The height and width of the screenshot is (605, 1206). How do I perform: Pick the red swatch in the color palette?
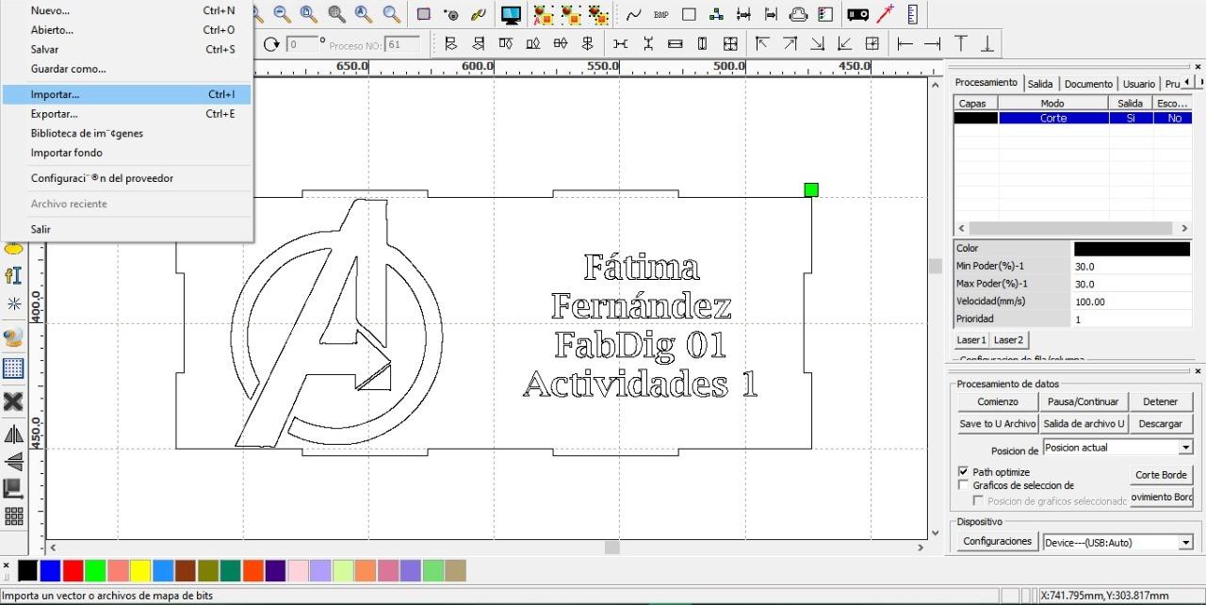[x=73, y=570]
